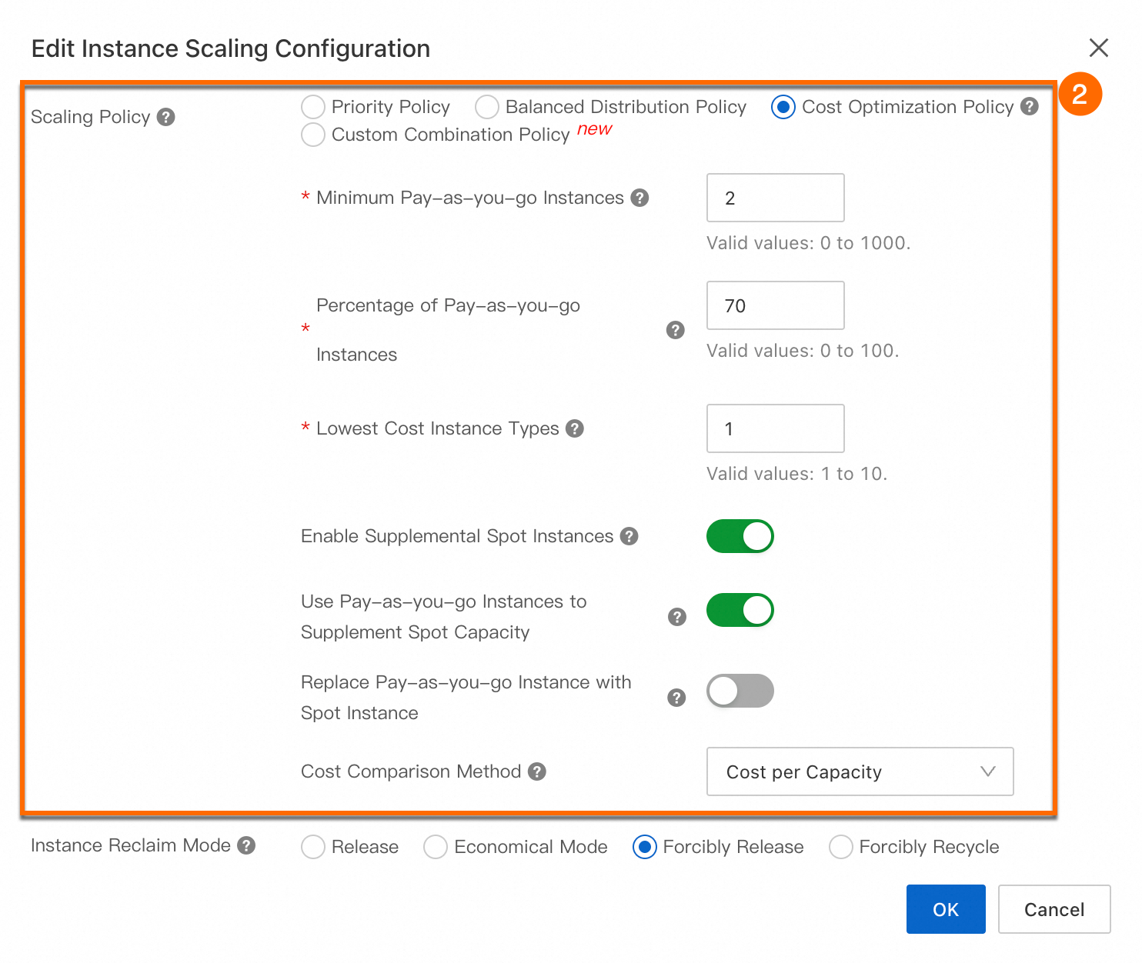
Task: Close the Edit Instance Scaling Configuration dialog
Action: pyautogui.click(x=1098, y=48)
